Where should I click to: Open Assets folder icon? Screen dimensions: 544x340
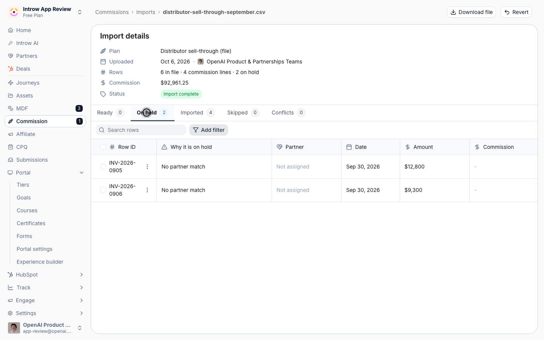(11, 96)
